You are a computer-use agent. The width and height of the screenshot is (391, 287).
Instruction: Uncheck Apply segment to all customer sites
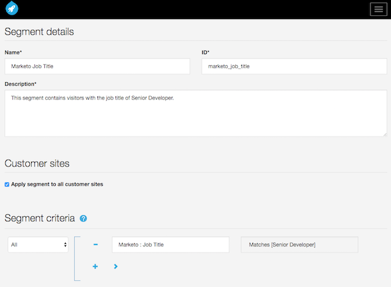point(7,184)
